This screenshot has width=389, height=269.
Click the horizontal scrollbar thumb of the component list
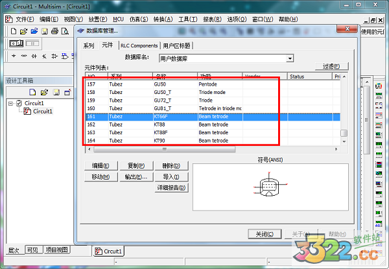click(165, 149)
